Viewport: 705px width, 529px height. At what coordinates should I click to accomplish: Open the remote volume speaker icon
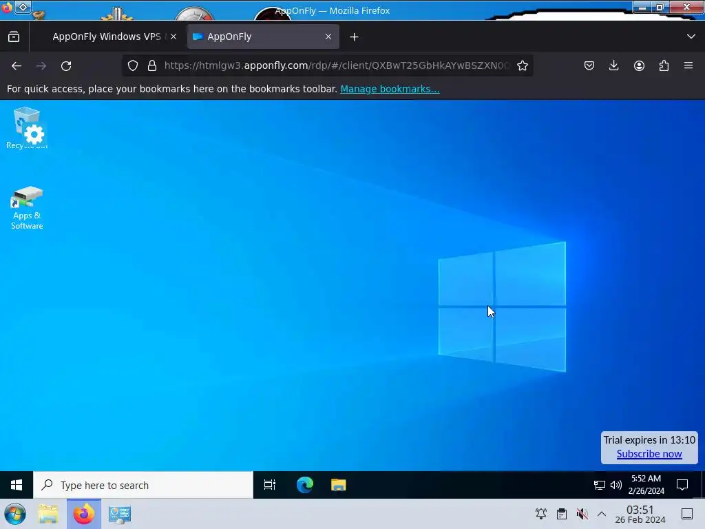pyautogui.click(x=616, y=485)
